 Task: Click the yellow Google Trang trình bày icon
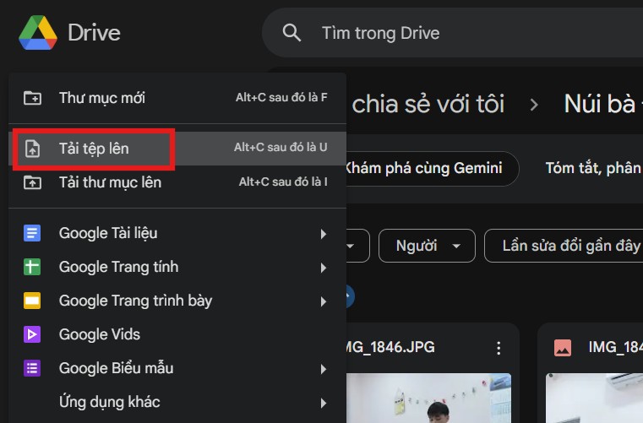pyautogui.click(x=32, y=301)
